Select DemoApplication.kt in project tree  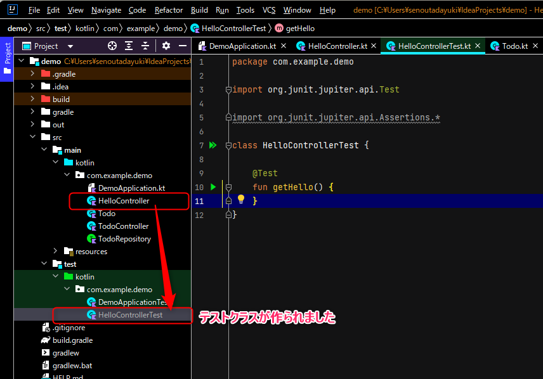(131, 188)
